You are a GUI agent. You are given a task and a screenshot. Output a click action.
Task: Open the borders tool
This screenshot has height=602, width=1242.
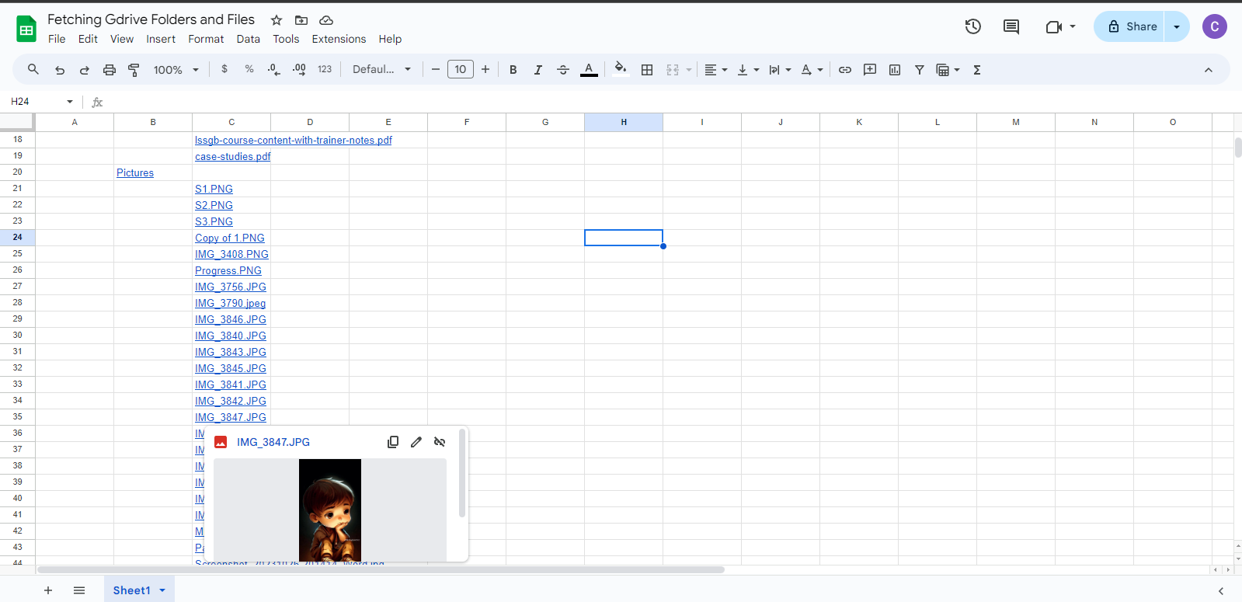tap(647, 70)
